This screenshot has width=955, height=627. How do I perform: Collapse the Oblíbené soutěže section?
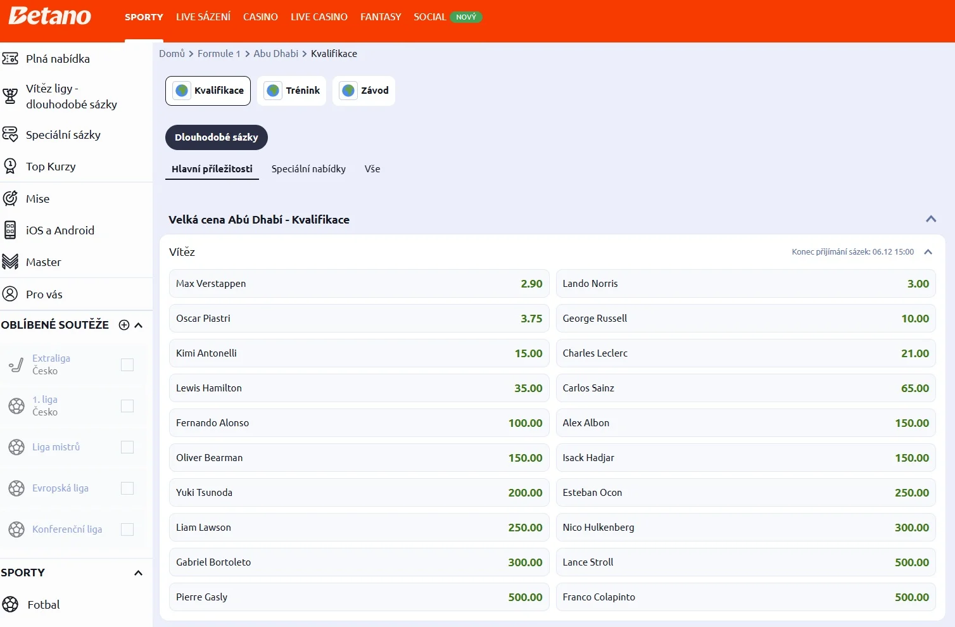point(139,325)
